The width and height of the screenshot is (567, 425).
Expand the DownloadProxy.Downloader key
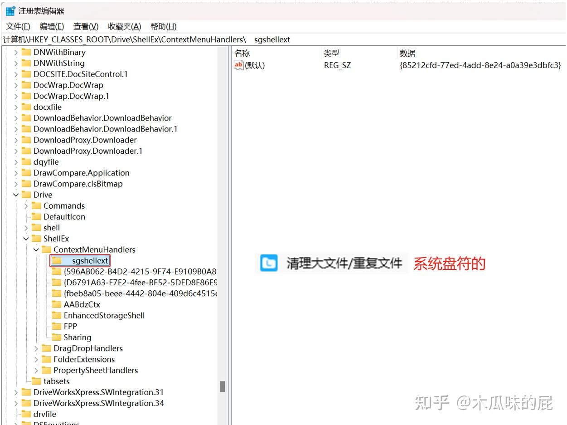click(x=16, y=140)
